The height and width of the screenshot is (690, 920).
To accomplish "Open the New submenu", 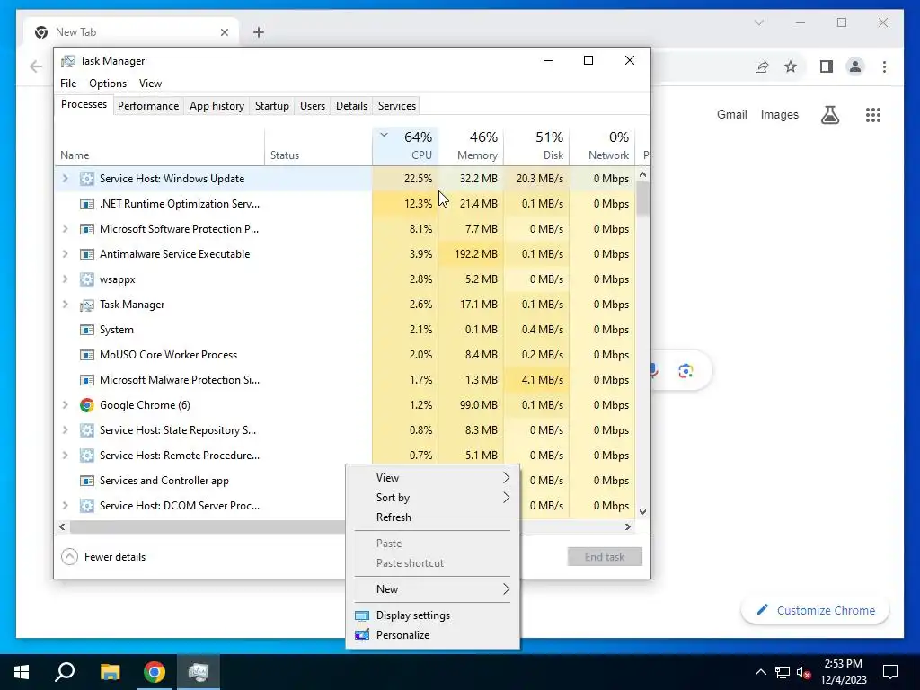I will coord(432,589).
